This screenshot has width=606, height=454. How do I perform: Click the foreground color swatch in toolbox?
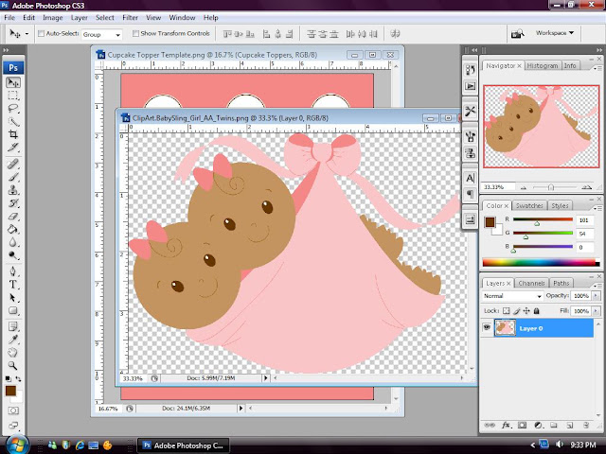click(x=10, y=391)
